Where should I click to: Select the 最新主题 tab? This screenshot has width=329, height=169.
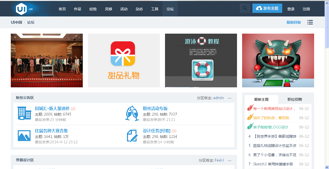(x=261, y=99)
